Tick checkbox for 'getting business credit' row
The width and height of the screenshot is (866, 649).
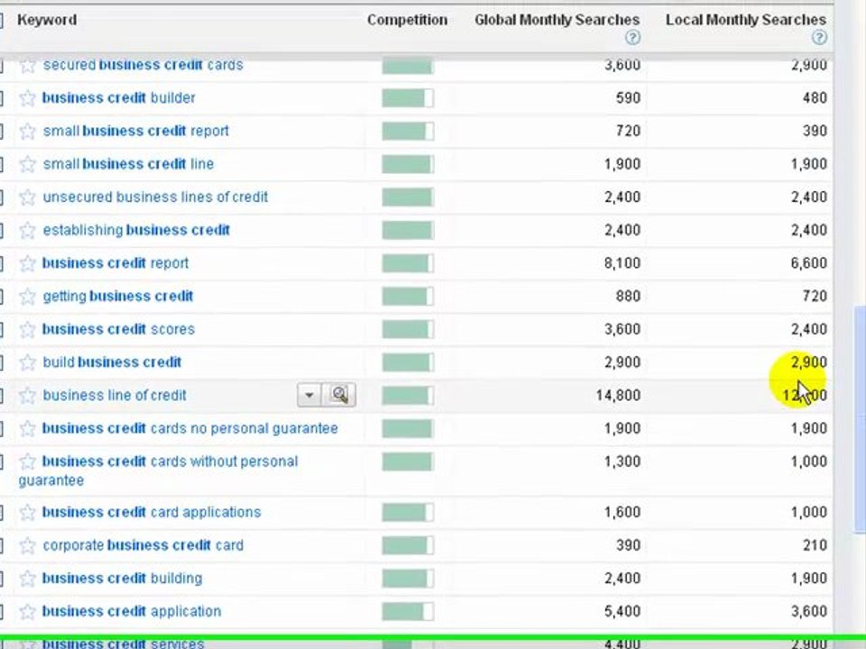(1, 297)
